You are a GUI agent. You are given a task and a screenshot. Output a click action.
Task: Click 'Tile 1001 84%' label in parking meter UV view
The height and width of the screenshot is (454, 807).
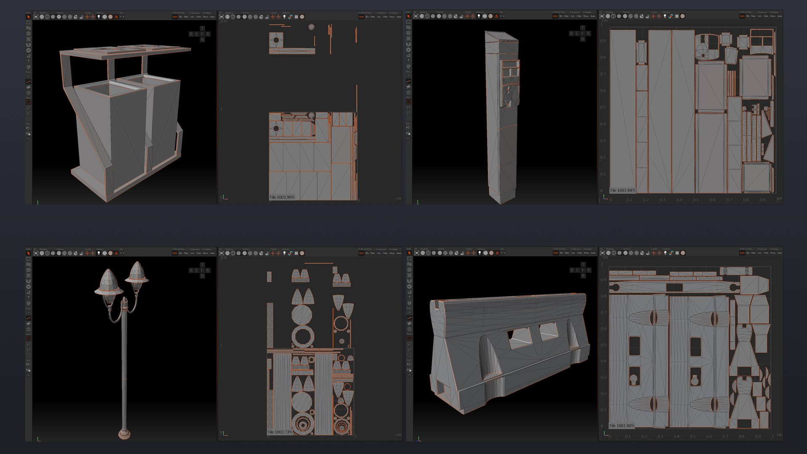(x=622, y=190)
